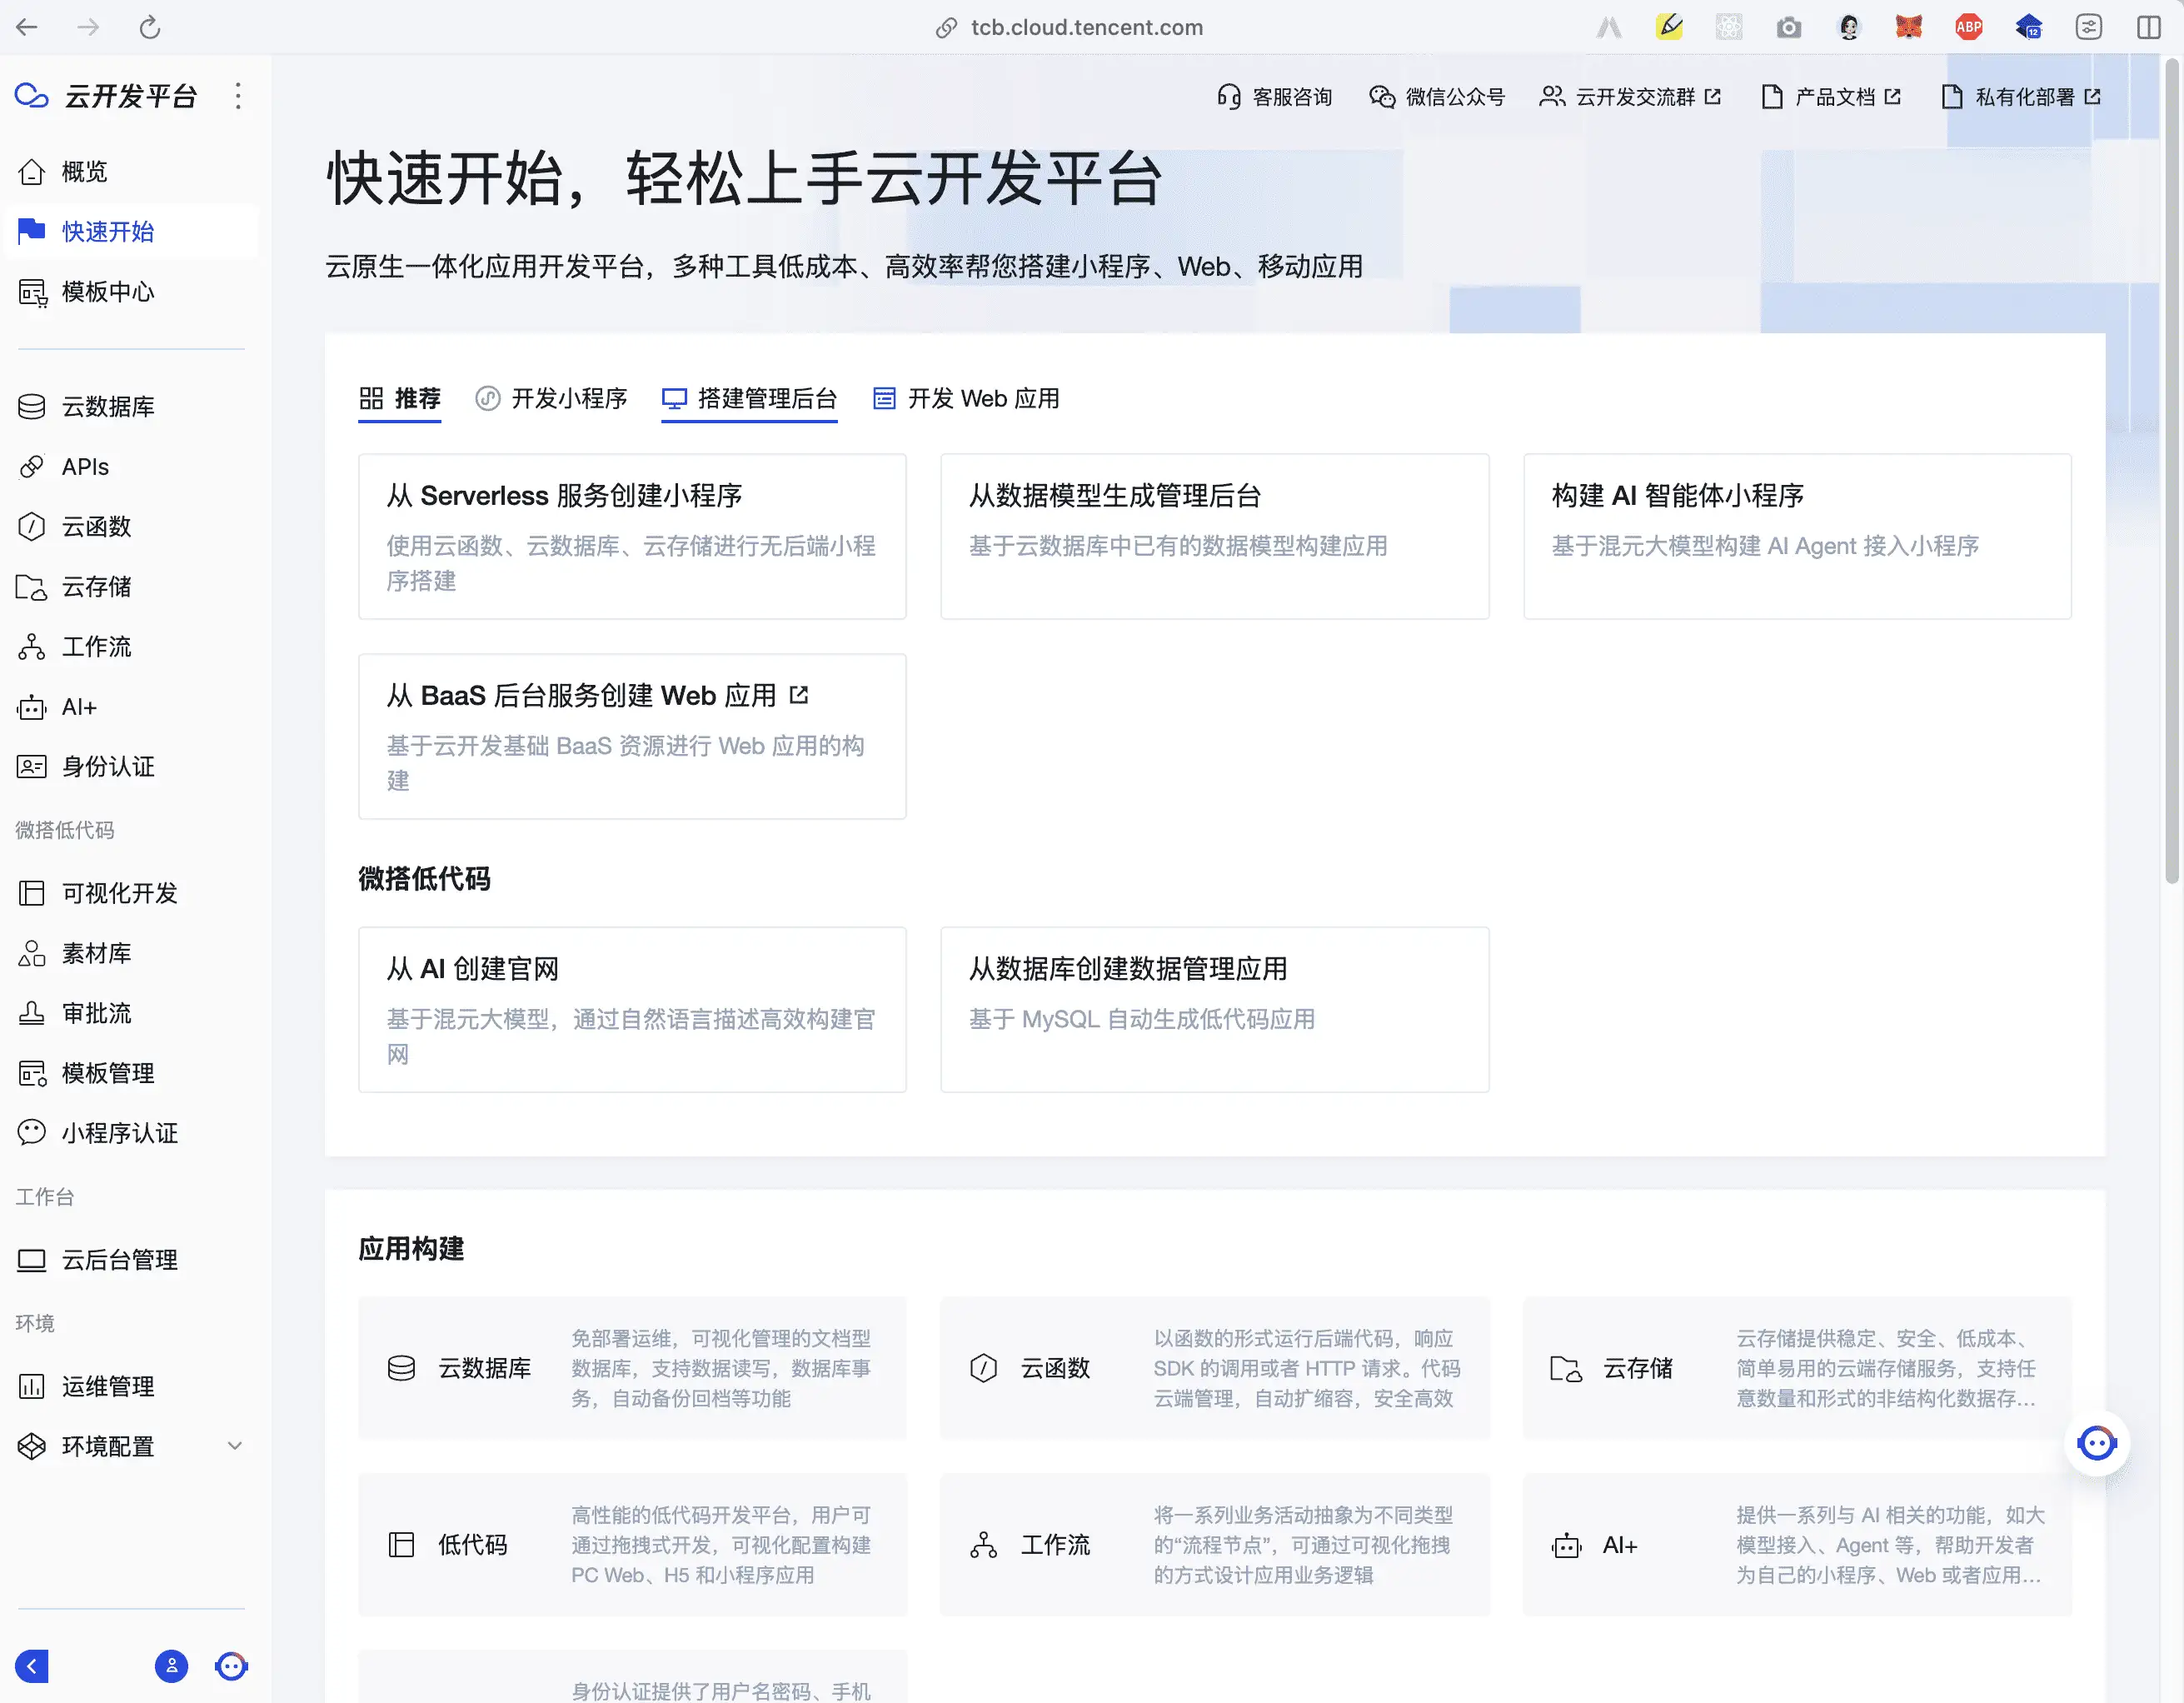
Task: Select the 从 AI 创建官网 card
Action: click(x=632, y=1009)
